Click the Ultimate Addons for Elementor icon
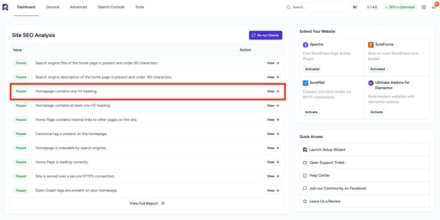 click(371, 83)
